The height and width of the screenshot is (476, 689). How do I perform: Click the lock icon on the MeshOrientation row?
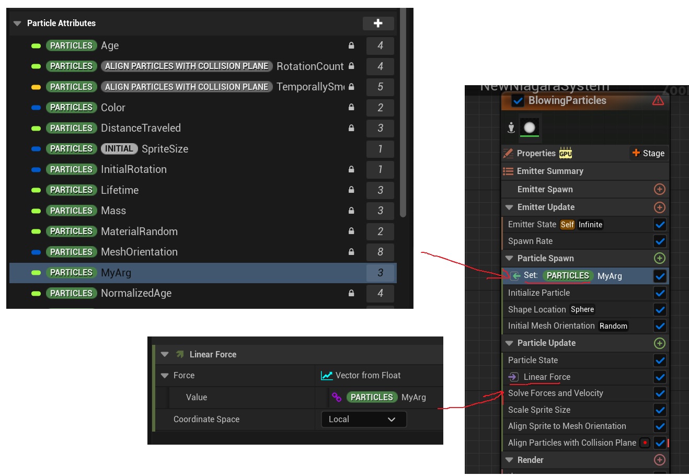(x=351, y=252)
